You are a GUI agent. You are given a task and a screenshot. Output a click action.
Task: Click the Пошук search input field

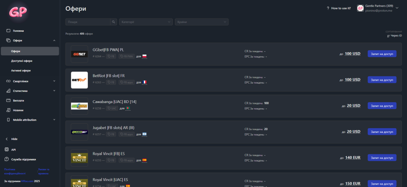click(x=88, y=22)
